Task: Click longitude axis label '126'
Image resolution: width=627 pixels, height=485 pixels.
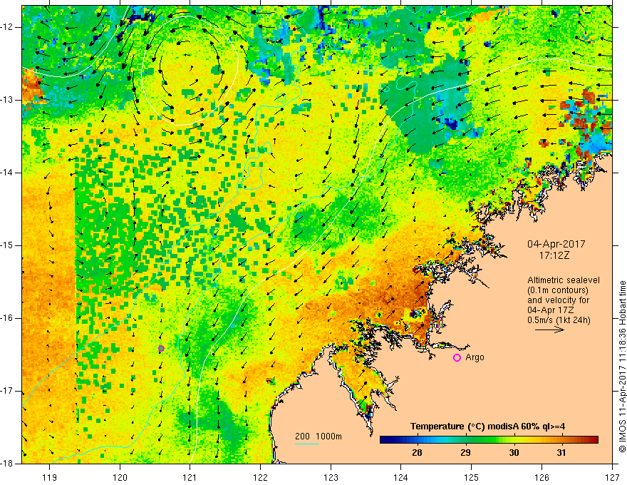Action: [x=541, y=477]
